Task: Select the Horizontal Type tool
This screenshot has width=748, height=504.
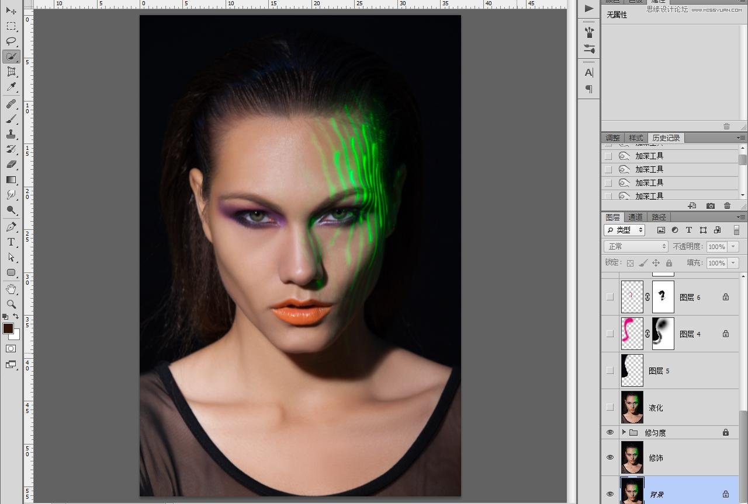Action: pos(11,242)
